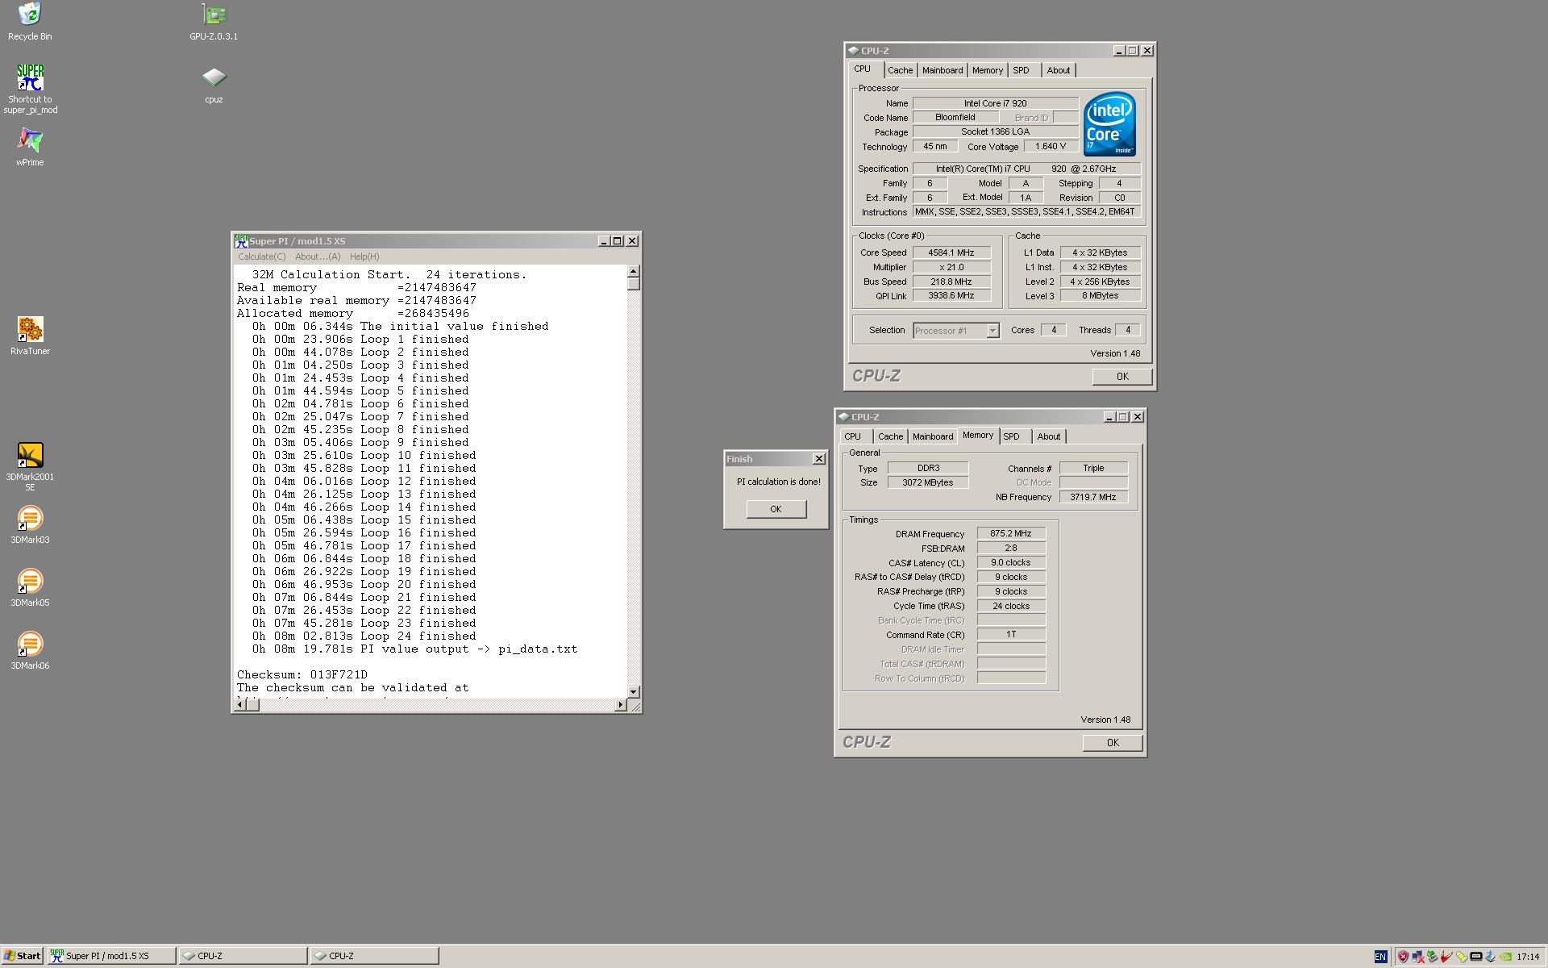Click the Command Rate value 1T
Image resolution: width=1548 pixels, height=968 pixels.
(x=1011, y=635)
